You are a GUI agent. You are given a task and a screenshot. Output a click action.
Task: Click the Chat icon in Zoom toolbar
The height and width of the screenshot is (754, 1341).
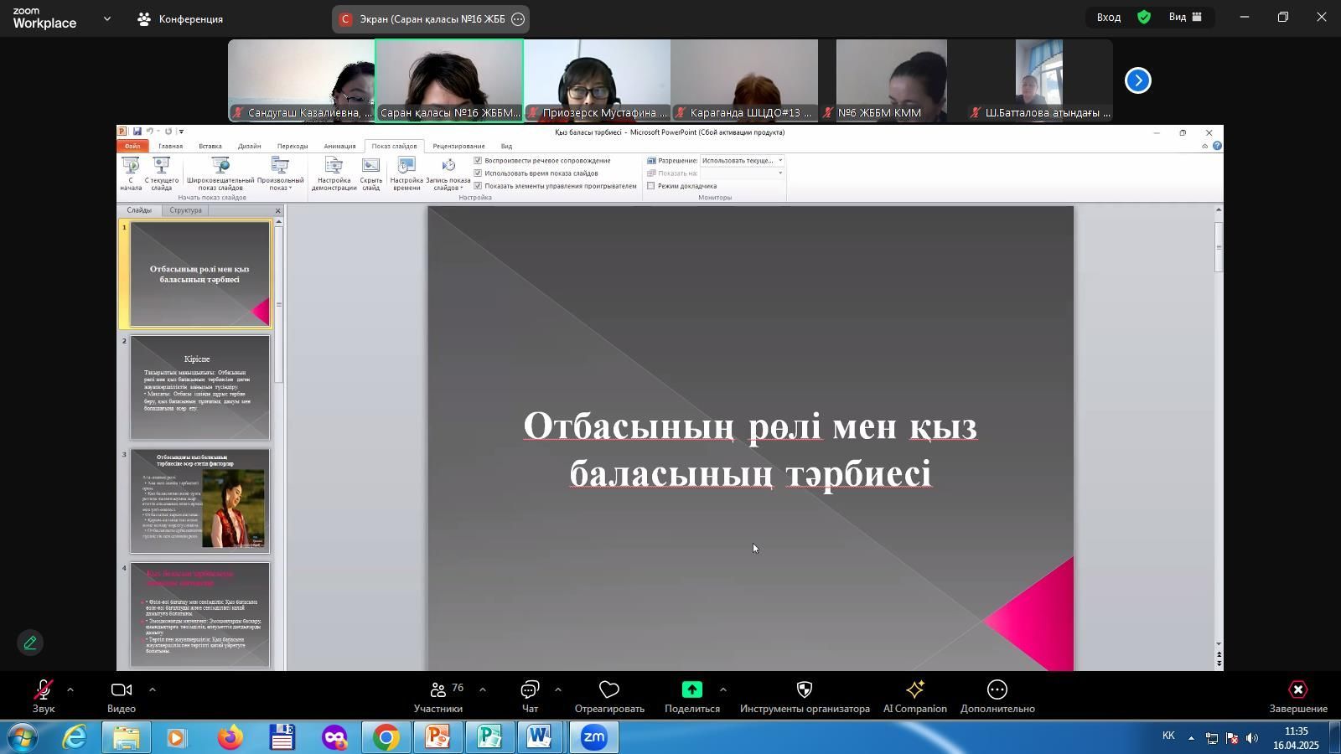coord(530,690)
